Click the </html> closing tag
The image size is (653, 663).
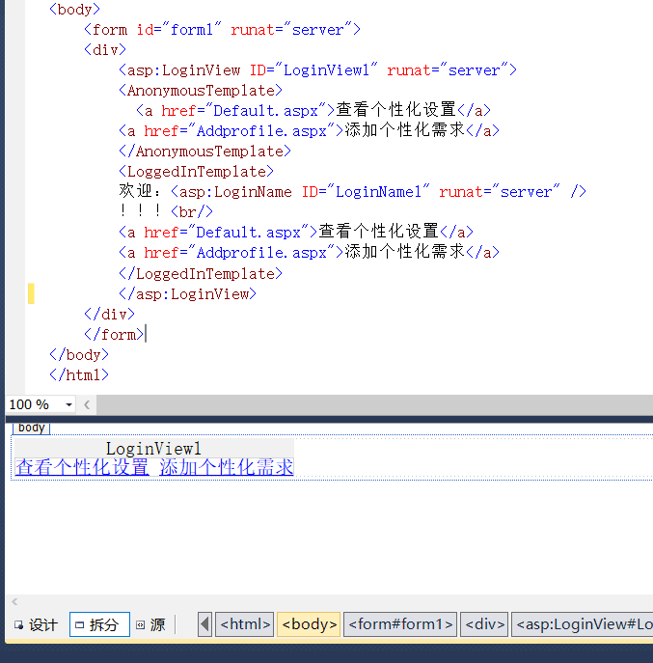79,375
